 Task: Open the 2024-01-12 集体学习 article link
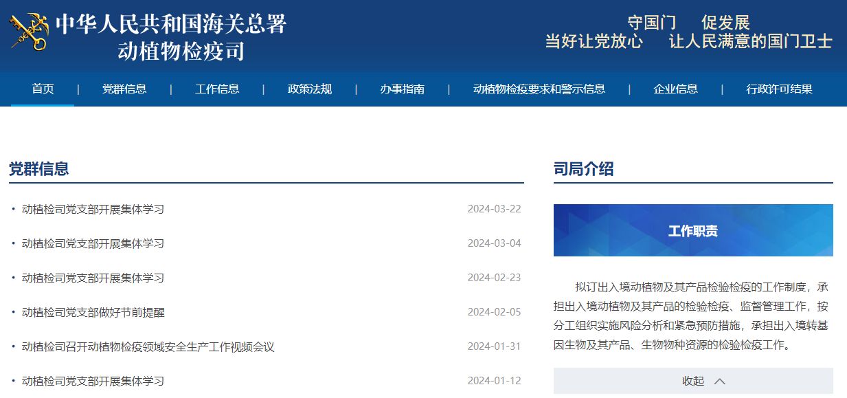pyautogui.click(x=93, y=381)
